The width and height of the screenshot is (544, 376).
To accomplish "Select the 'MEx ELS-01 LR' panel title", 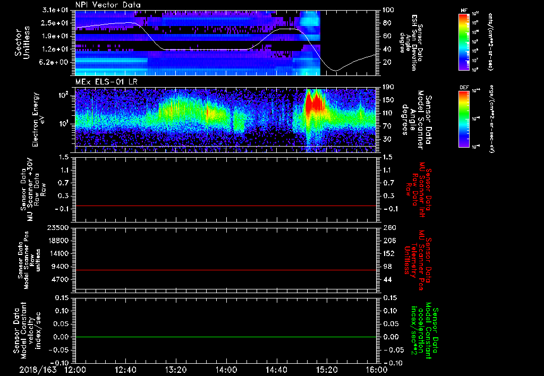I will (x=106, y=82).
